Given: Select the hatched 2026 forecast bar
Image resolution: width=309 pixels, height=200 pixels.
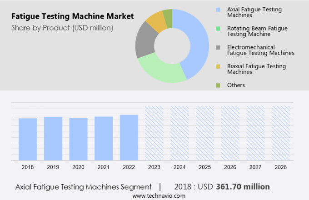Looking at the screenshot, I should pyautogui.click(x=230, y=133).
